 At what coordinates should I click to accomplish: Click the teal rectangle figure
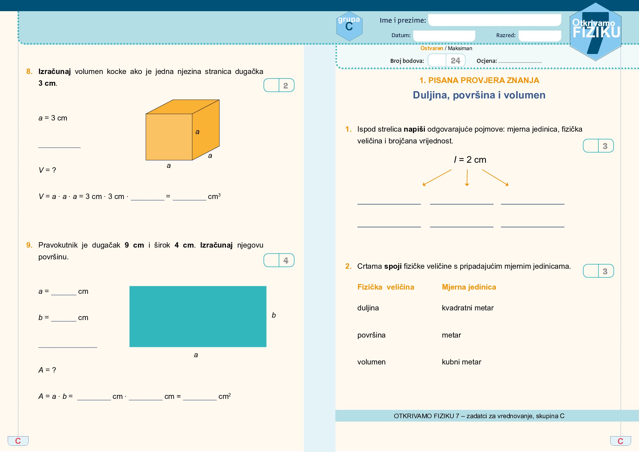click(x=198, y=316)
